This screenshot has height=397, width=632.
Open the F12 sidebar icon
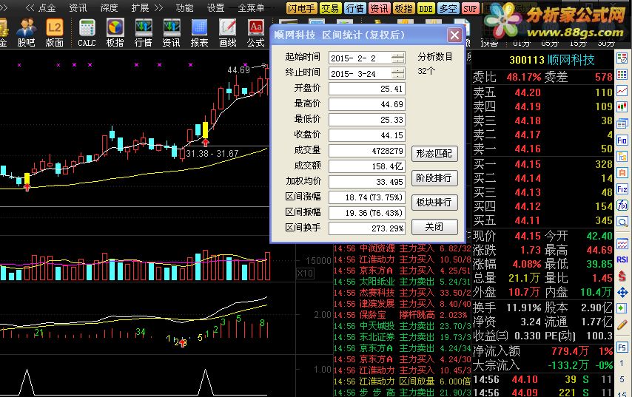tap(622, 189)
